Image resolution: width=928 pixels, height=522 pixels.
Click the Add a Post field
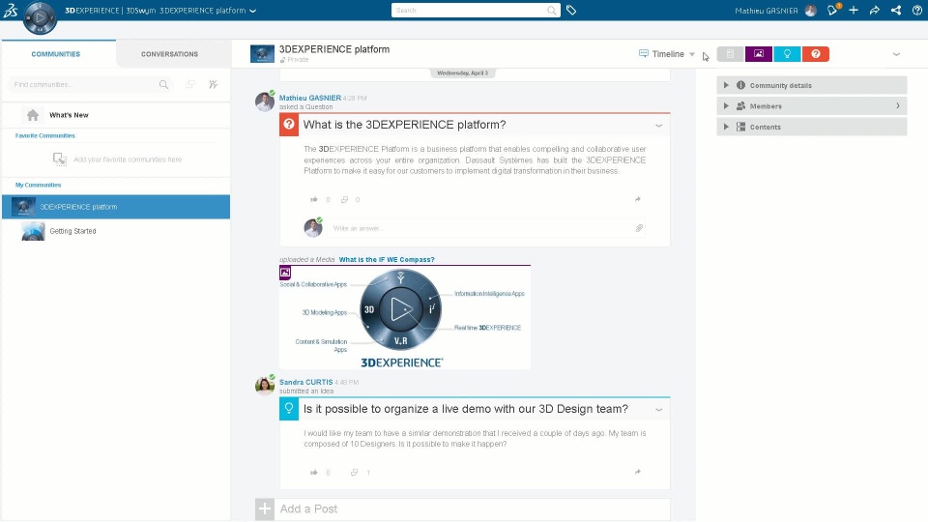(473, 509)
